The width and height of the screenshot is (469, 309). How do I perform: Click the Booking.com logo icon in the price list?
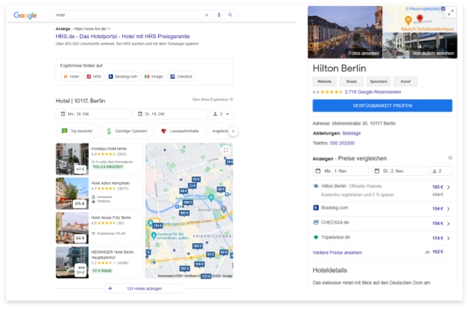point(316,207)
